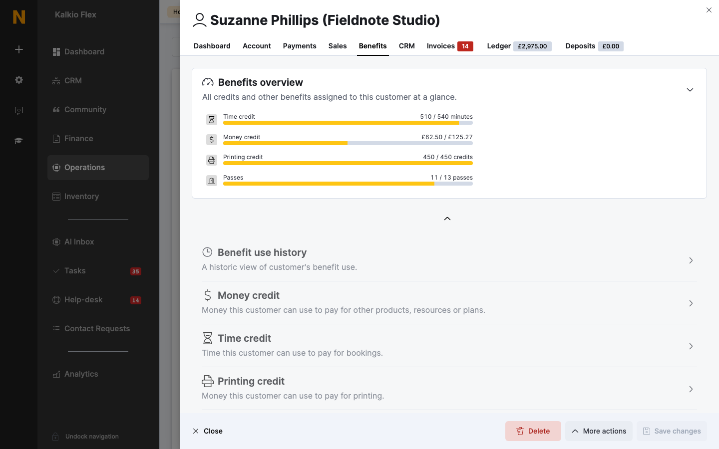
Task: Collapse the Benefits overview panel chevron
Action: [x=690, y=90]
